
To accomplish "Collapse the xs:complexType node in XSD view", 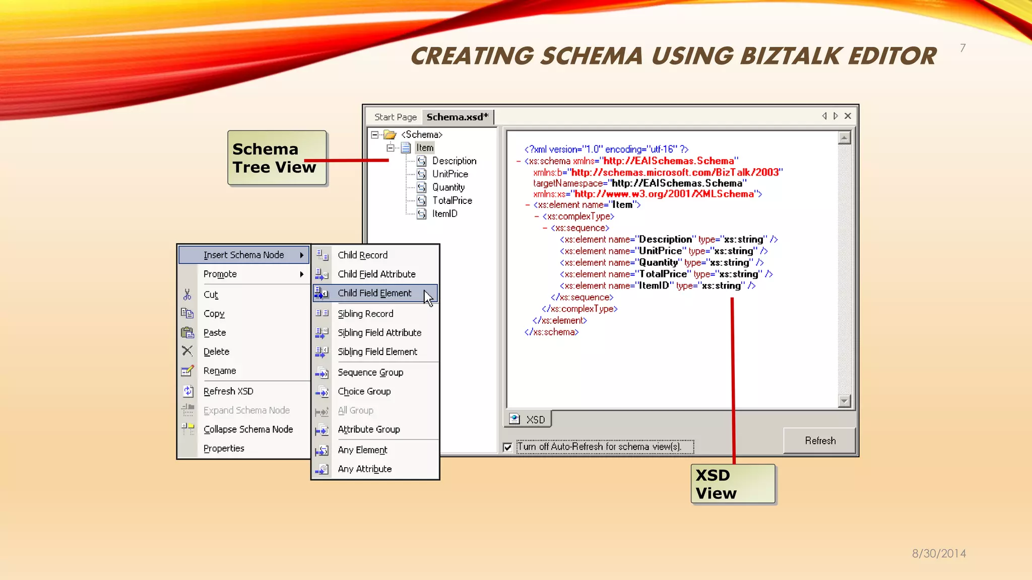I will [x=537, y=216].
